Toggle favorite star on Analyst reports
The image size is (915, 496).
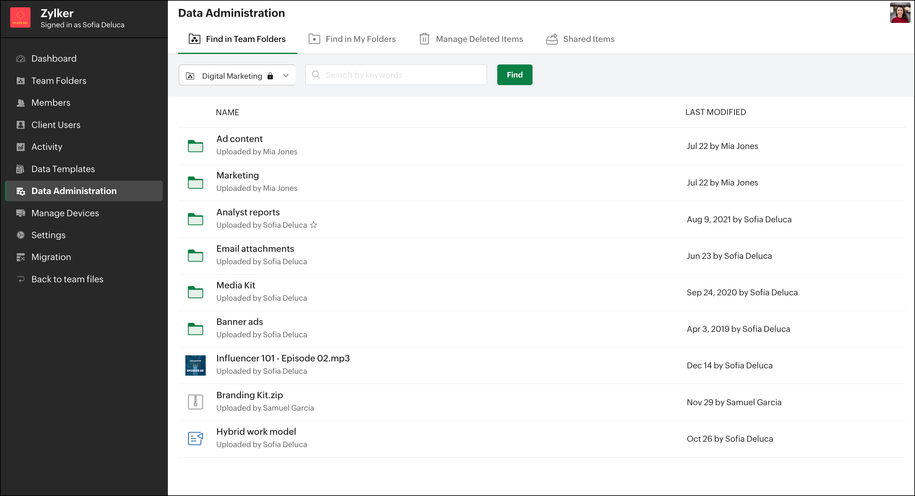(x=313, y=225)
